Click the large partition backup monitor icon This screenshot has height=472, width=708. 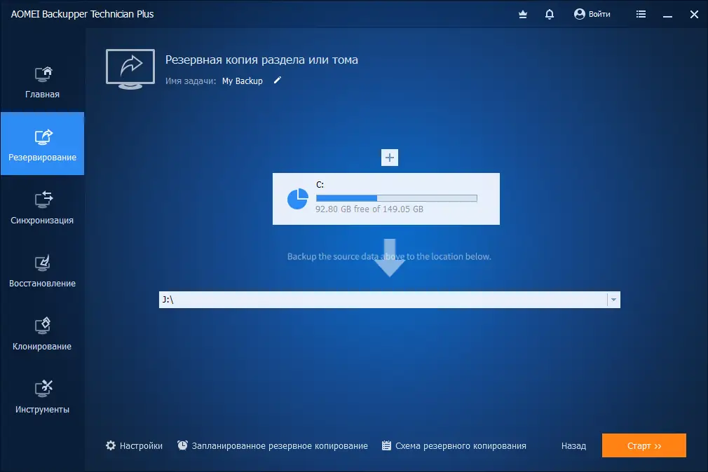[x=130, y=69]
